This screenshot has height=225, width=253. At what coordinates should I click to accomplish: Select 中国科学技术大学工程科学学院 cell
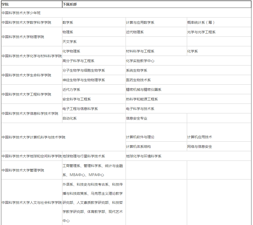click(x=32, y=94)
